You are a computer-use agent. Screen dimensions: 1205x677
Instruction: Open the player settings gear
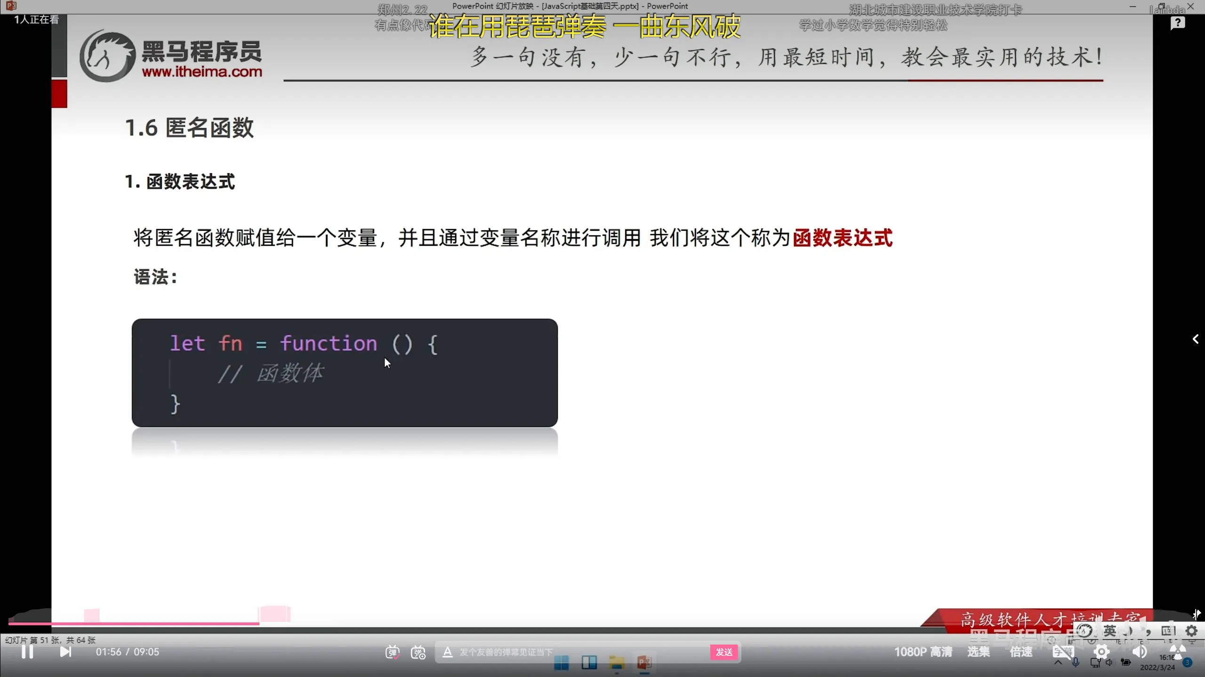pyautogui.click(x=1101, y=652)
